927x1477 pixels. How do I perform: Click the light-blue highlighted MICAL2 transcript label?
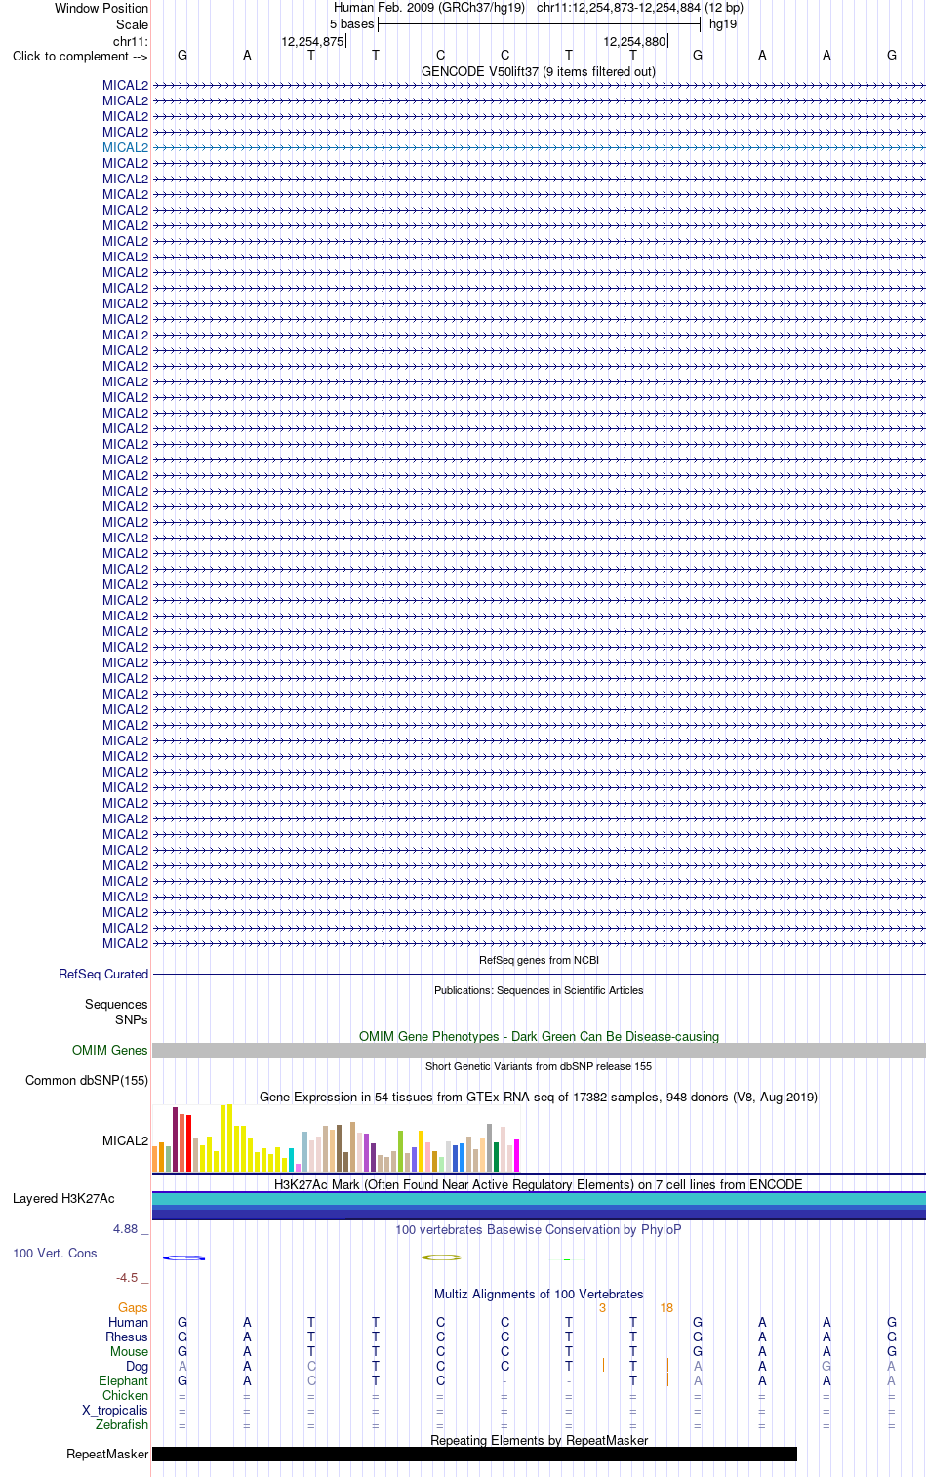(x=125, y=147)
